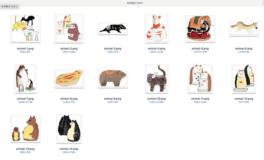Click the その他どうぶつ window title
The image size is (264, 160).
pos(135,3)
